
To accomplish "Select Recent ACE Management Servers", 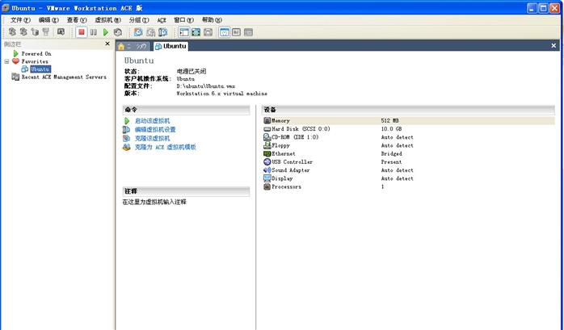I will (x=64, y=77).
